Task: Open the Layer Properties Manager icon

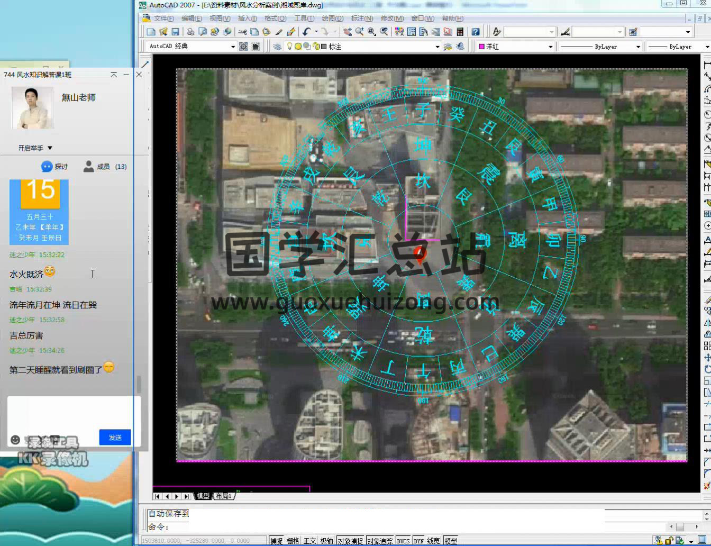Action: pyautogui.click(x=277, y=47)
